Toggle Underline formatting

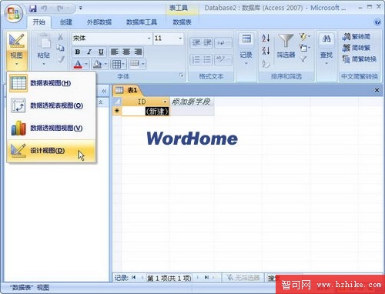(x=101, y=52)
